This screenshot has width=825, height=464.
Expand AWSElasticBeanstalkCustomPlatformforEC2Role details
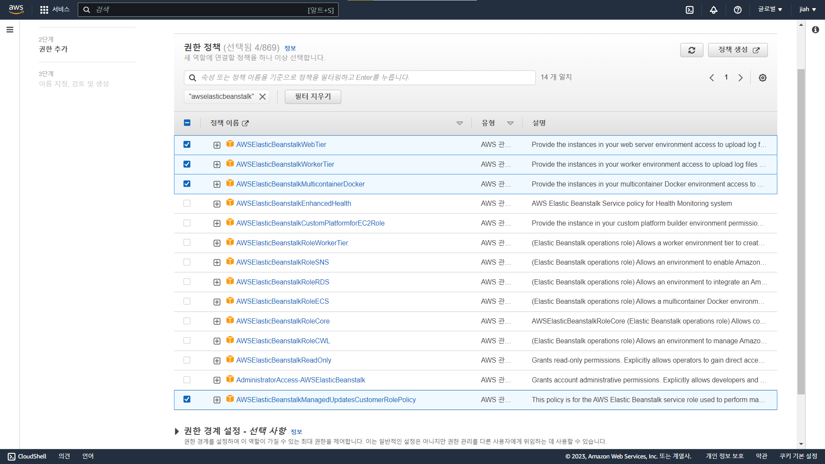[217, 223]
